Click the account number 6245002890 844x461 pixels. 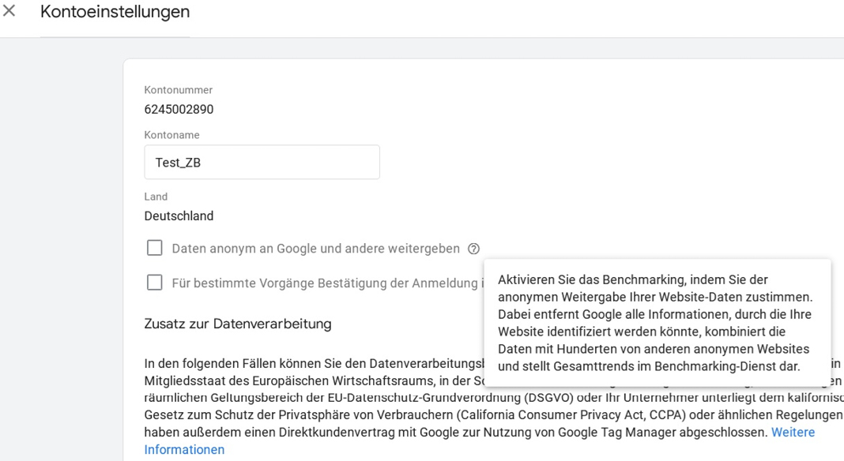(x=179, y=110)
